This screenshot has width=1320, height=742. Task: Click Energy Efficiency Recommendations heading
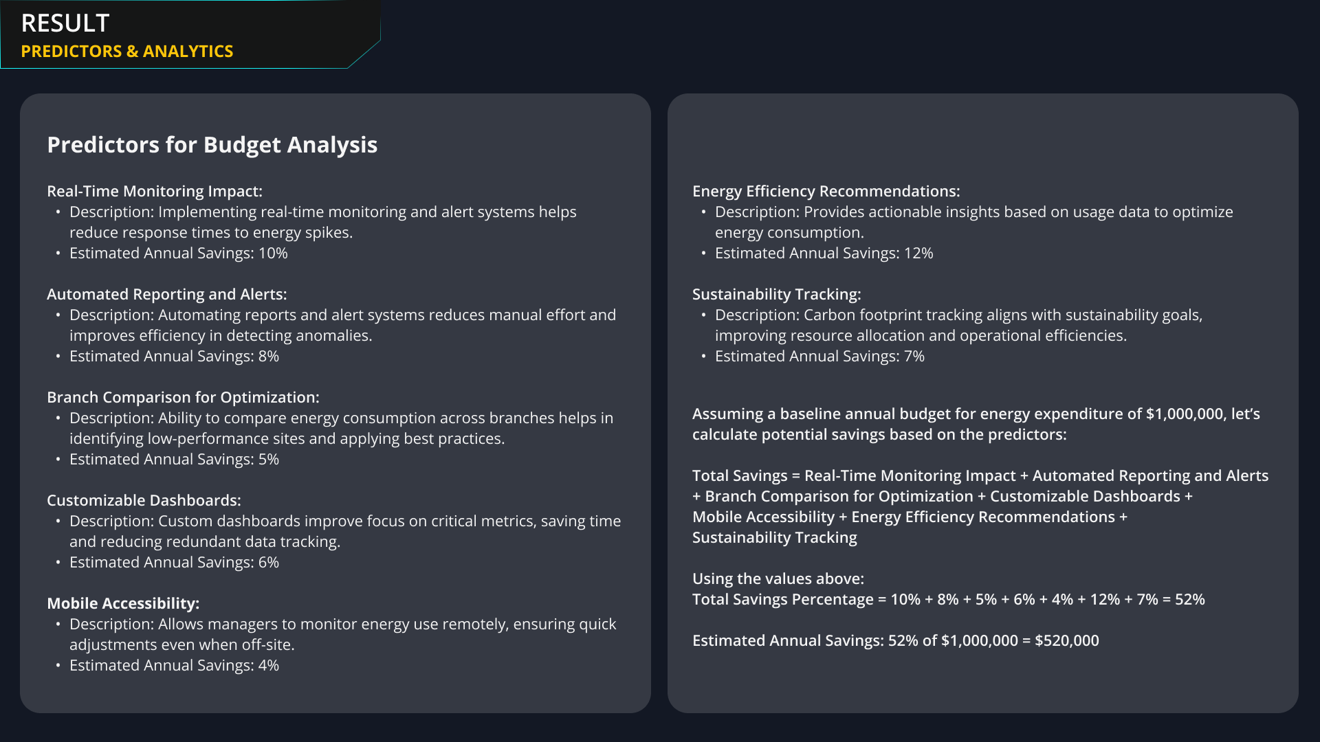pos(826,191)
